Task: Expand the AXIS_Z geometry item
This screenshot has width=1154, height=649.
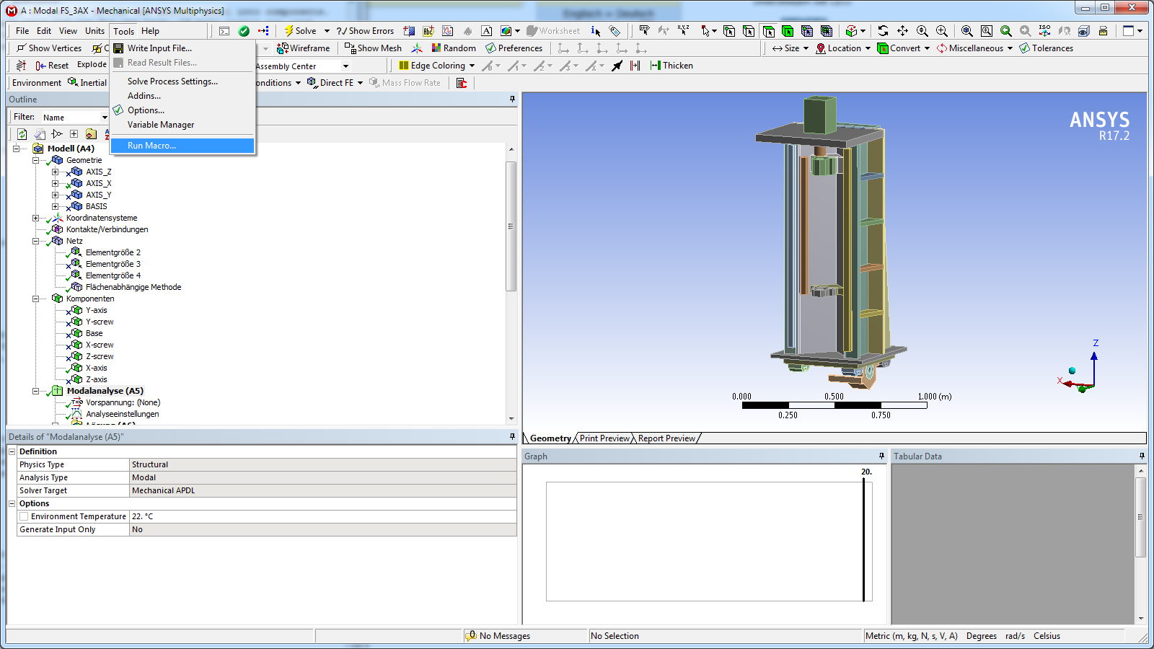Action: click(55, 172)
